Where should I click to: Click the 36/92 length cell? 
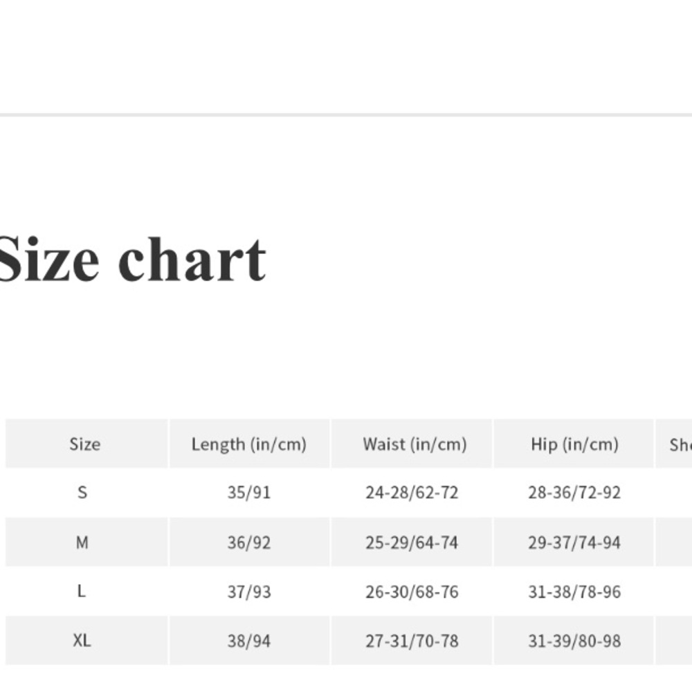pos(249,543)
